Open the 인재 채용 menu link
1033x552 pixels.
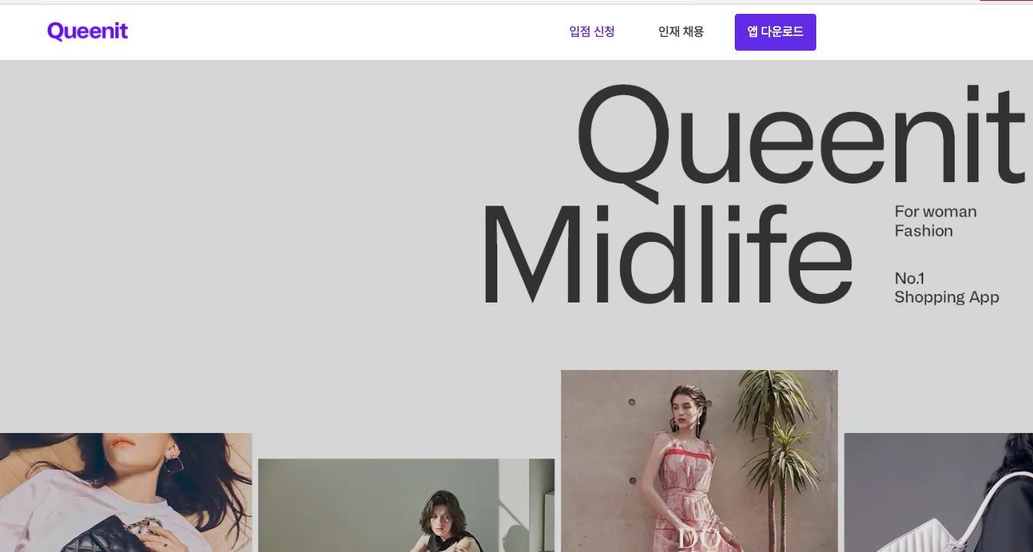[681, 31]
